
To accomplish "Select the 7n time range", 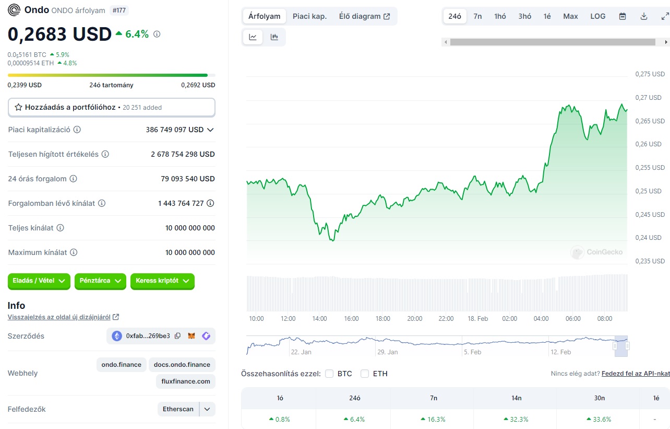I will pos(477,16).
